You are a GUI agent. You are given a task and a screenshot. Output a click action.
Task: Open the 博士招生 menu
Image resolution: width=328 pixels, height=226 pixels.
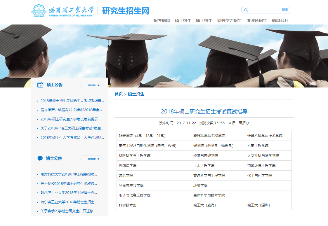tap(204, 20)
